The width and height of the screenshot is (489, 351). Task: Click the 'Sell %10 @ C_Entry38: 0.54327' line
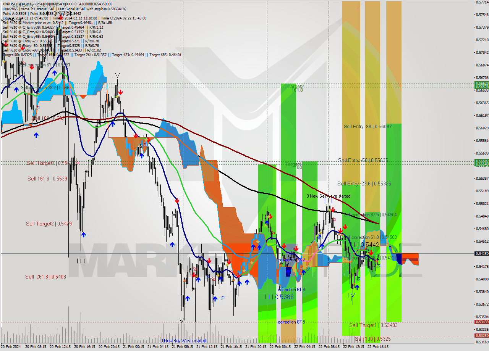pyautogui.click(x=53, y=27)
